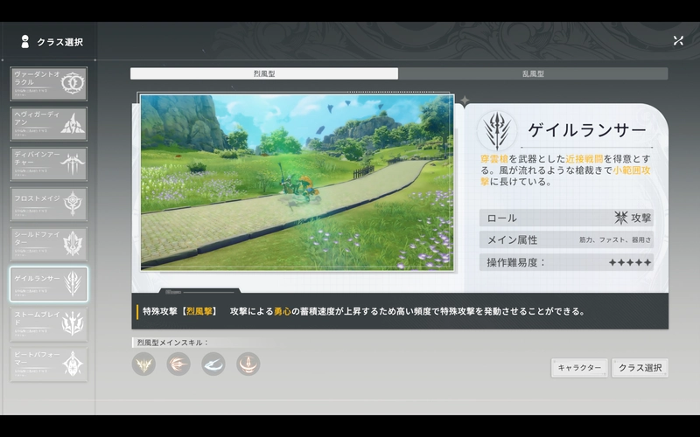700x437 pixels.
Task: Select the フロストメイジ class card
Action: (49, 205)
